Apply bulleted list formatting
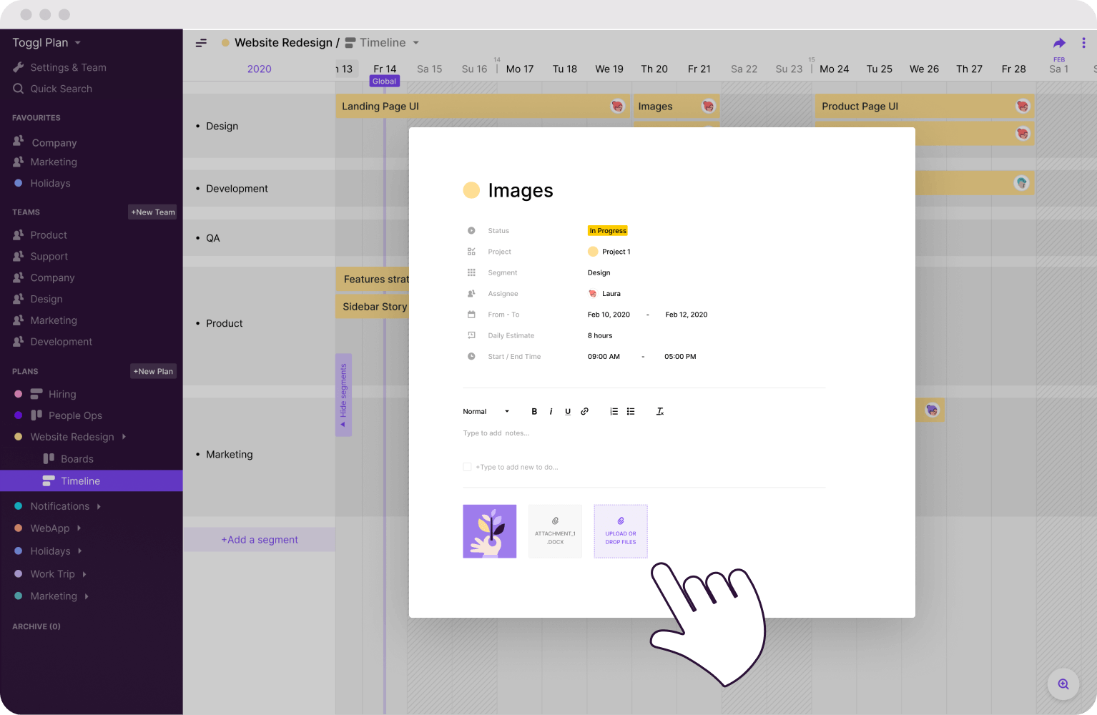The width and height of the screenshot is (1097, 715). coord(631,412)
